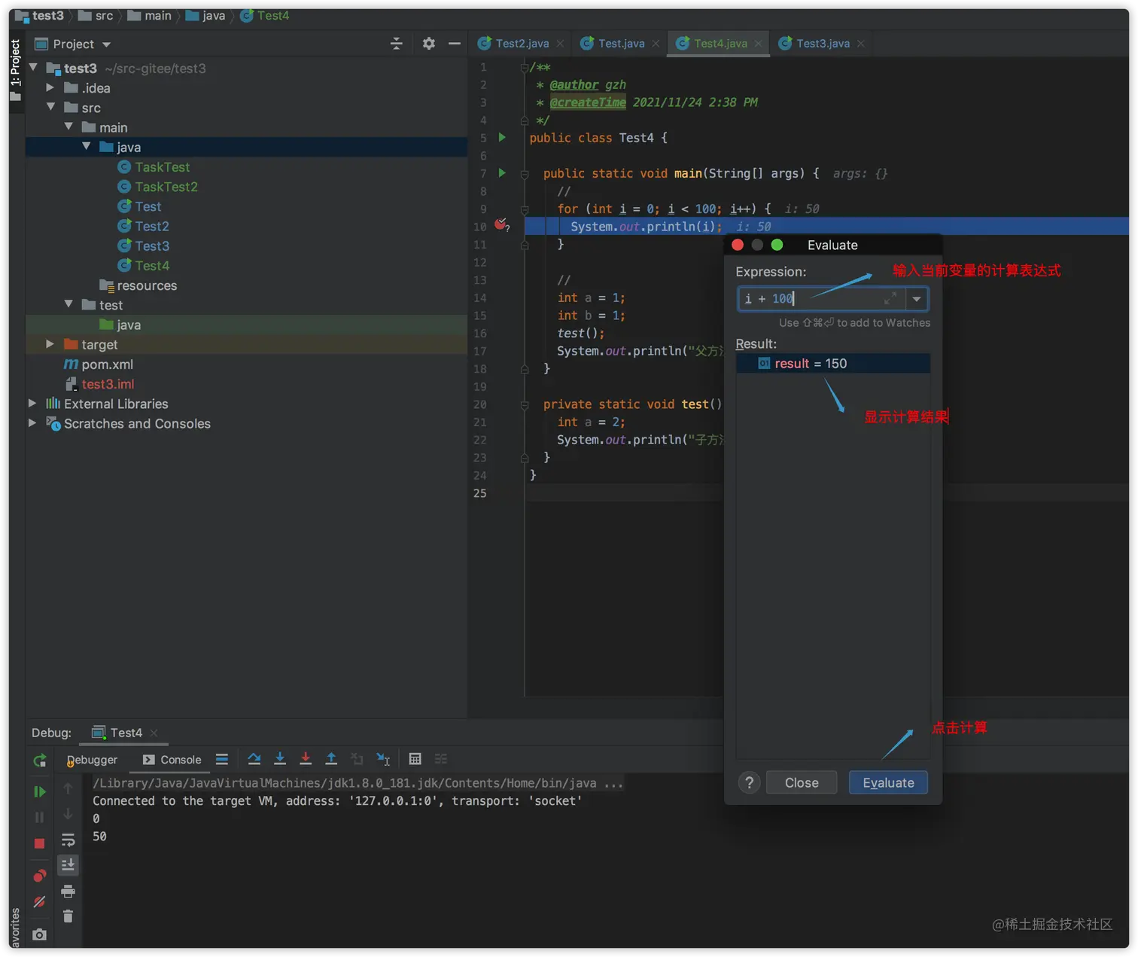Click the Step Out icon
This screenshot has height=957, width=1138.
(x=331, y=759)
